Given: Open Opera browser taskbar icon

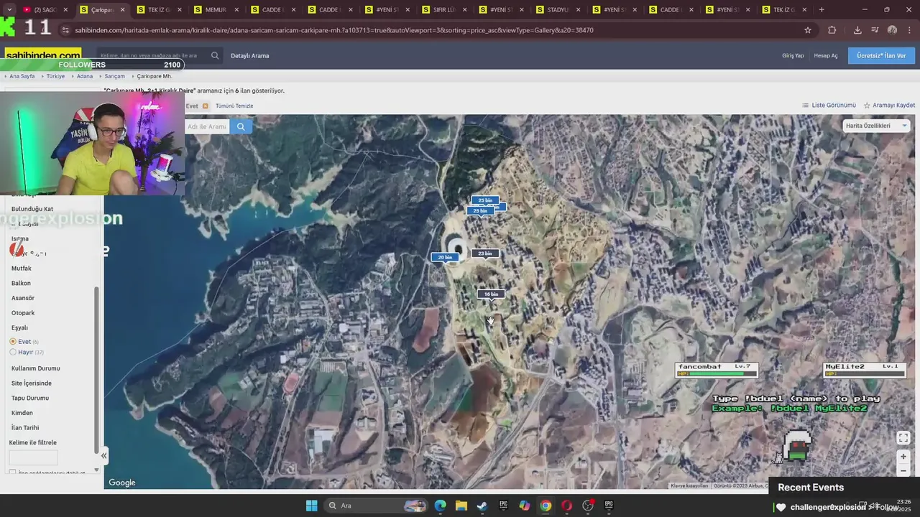Looking at the screenshot, I should coord(567,506).
